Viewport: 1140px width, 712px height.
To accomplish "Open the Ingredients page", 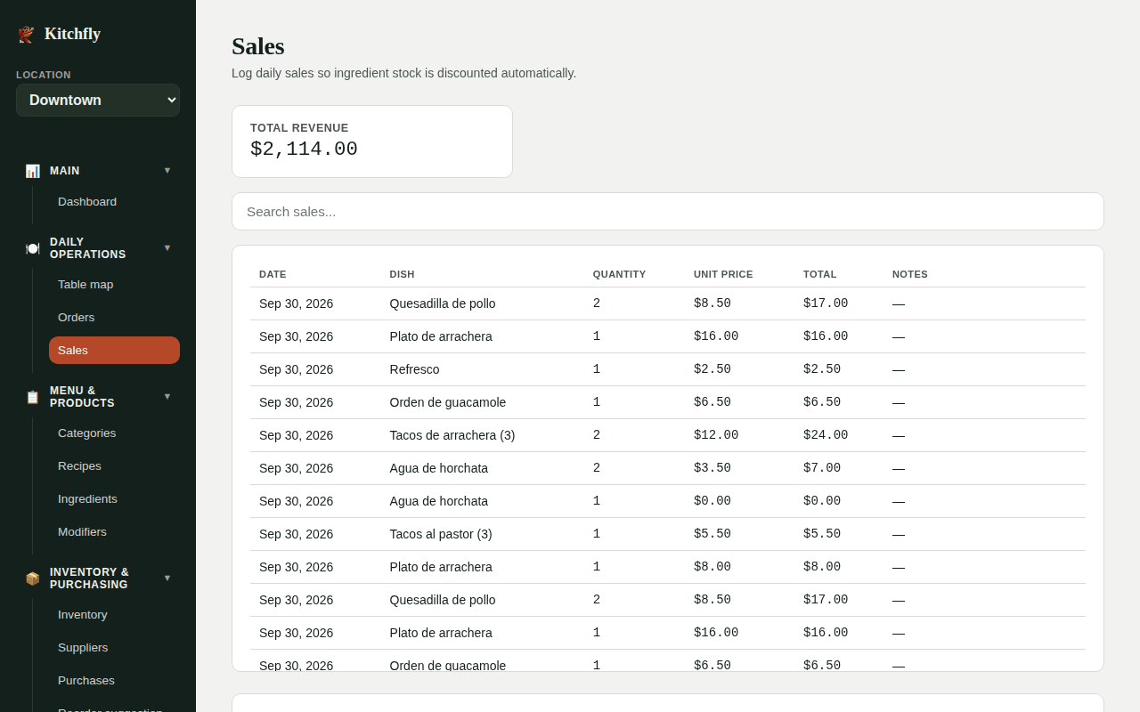I will pos(114,499).
